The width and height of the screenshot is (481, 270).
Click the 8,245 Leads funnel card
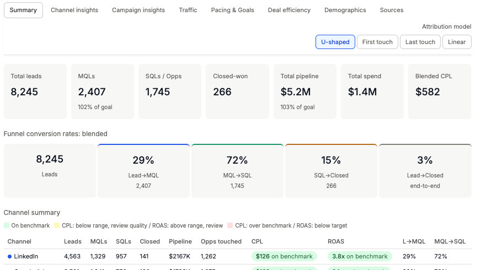coord(50,171)
